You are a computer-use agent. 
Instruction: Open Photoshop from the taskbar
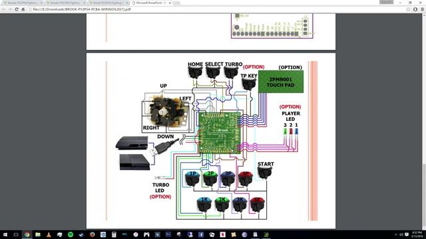click(168, 234)
